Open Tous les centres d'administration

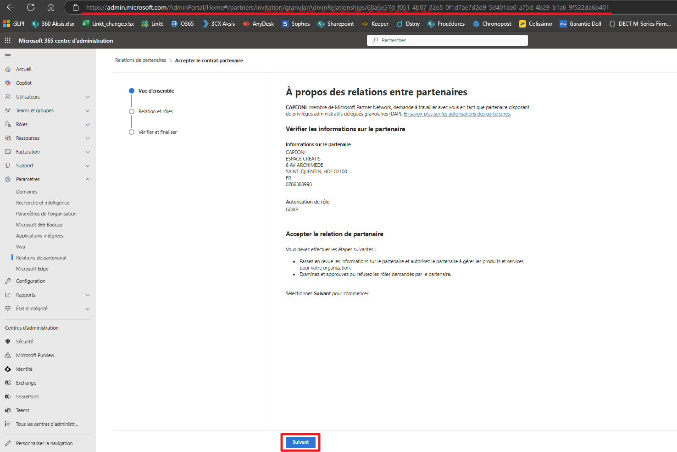coord(47,424)
